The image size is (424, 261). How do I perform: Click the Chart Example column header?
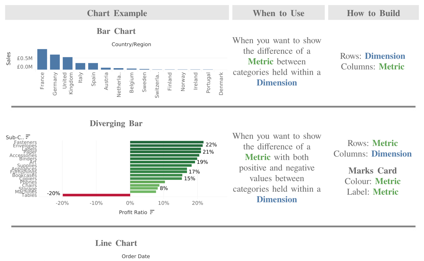click(117, 13)
